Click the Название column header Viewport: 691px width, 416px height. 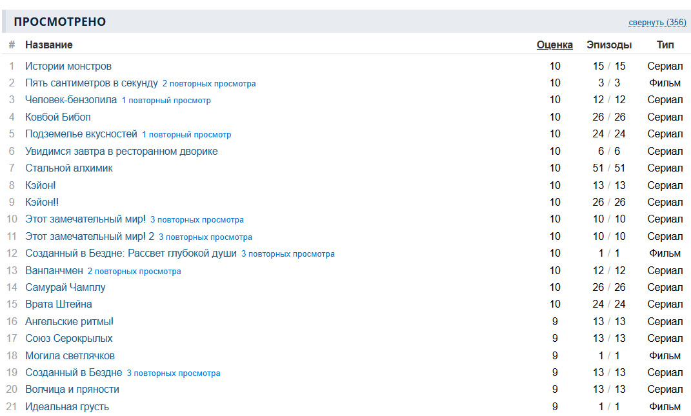tap(49, 45)
